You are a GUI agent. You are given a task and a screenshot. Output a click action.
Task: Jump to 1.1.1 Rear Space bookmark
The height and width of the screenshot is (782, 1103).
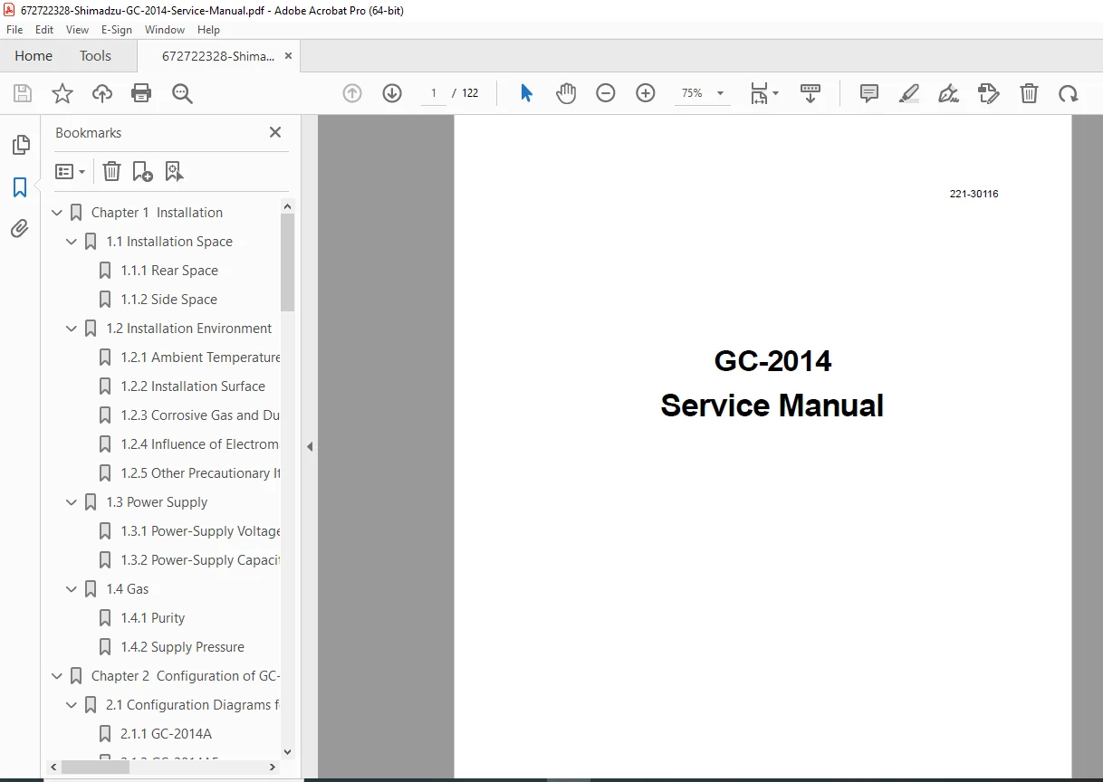pyautogui.click(x=169, y=271)
